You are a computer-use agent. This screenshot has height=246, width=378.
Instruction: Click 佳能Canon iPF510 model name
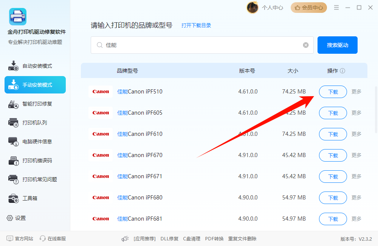(140, 92)
